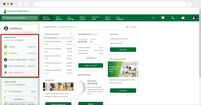Click the 'What are you looking for?' search field
201x105 pixels.
click(20, 18)
